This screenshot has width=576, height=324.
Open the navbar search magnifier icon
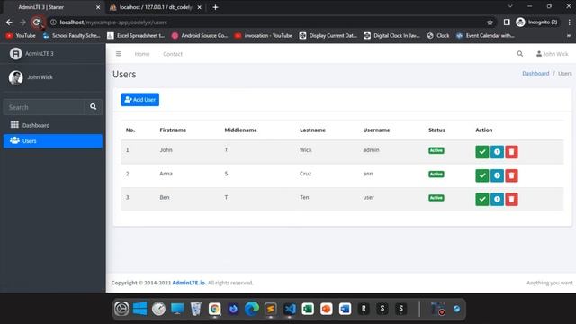(520, 54)
